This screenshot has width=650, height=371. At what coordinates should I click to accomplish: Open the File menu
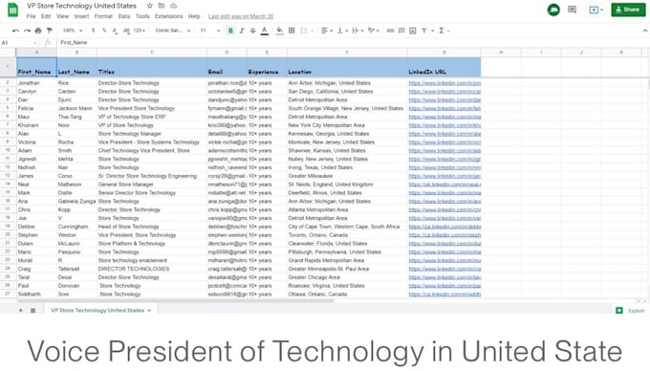click(x=32, y=16)
